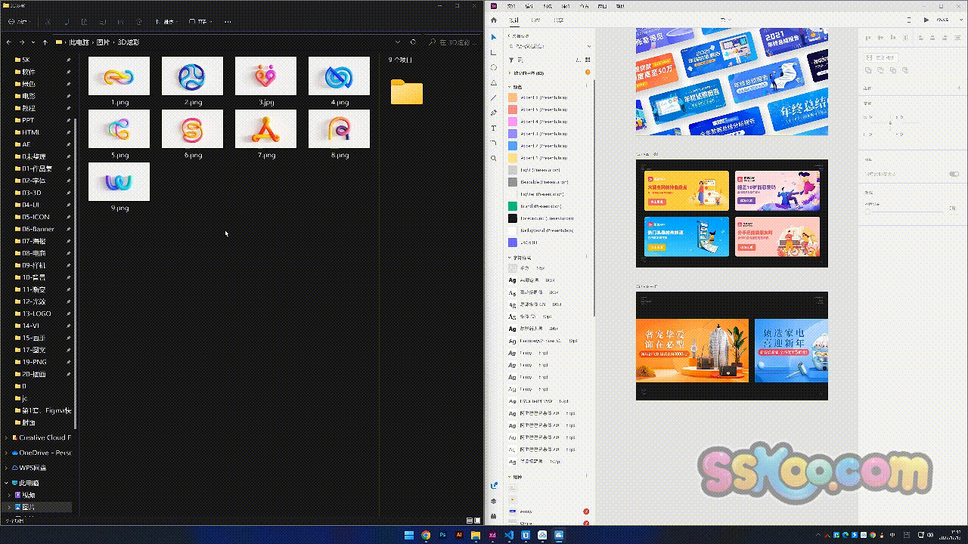This screenshot has height=544, width=968.
Task: Open the XD Home screen icon
Action: 494,20
